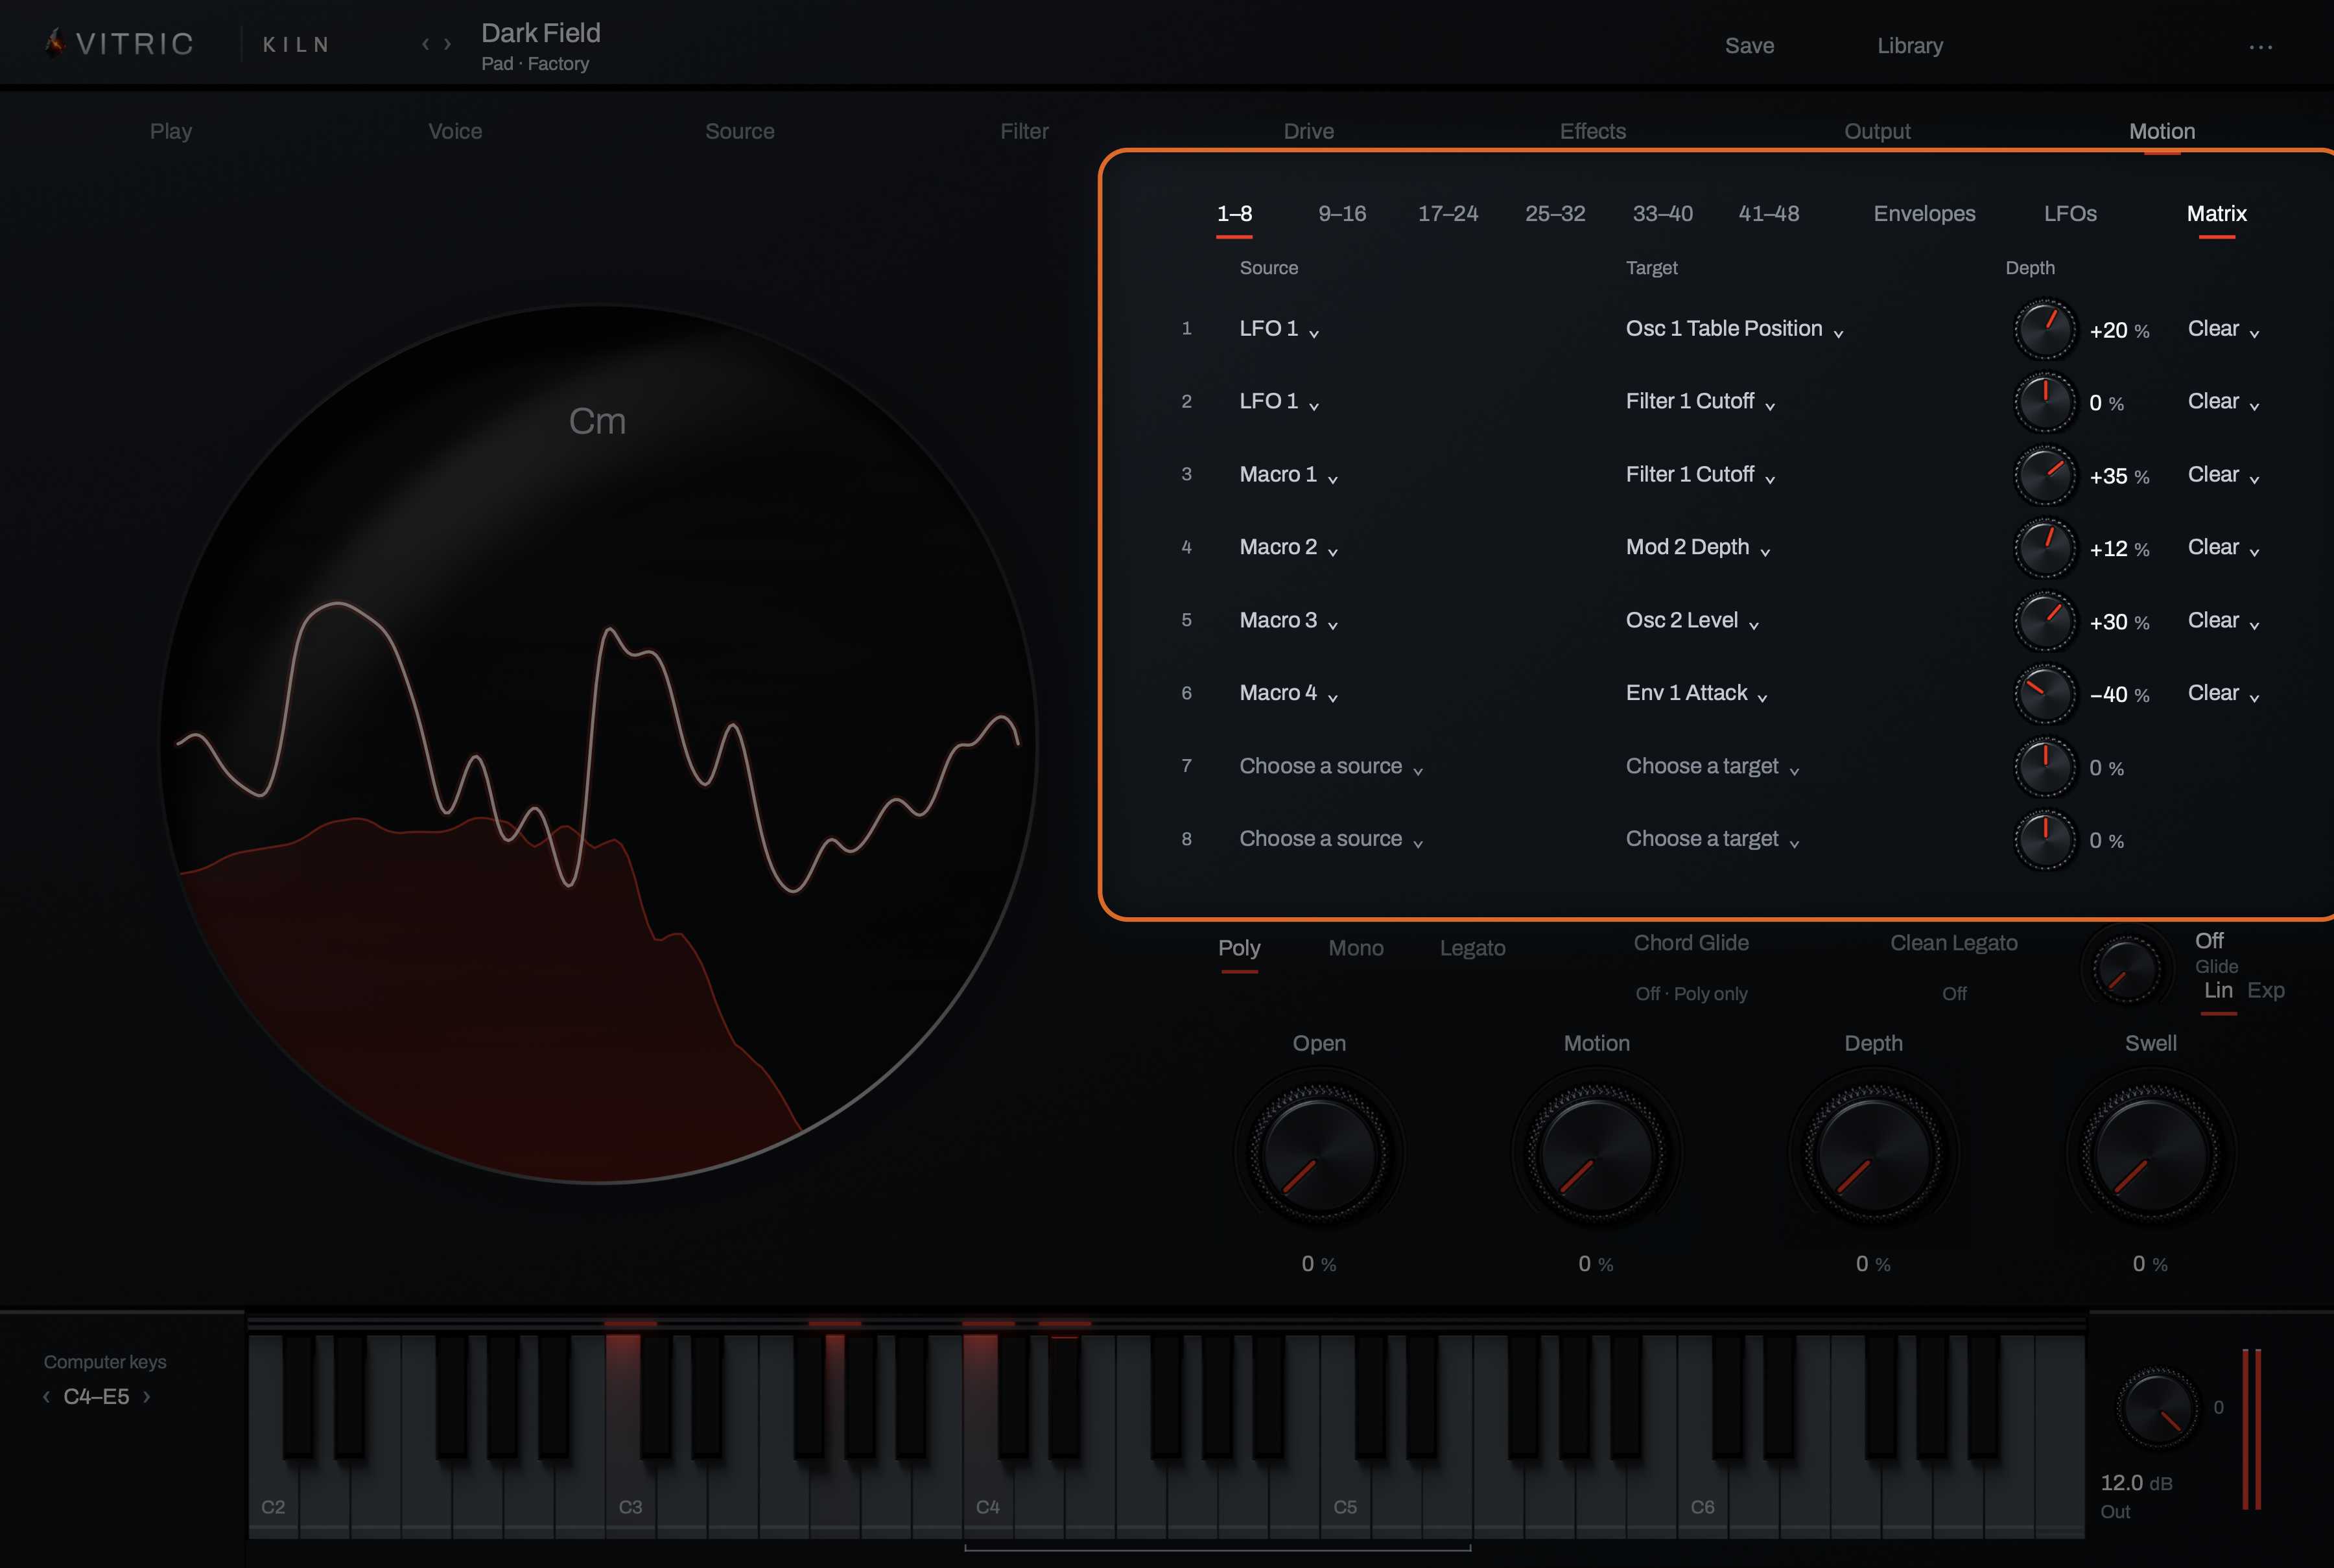Screen dimensions: 2334x1568
Task: Open row 8 Choose a target dropdown
Action: pos(1712,839)
